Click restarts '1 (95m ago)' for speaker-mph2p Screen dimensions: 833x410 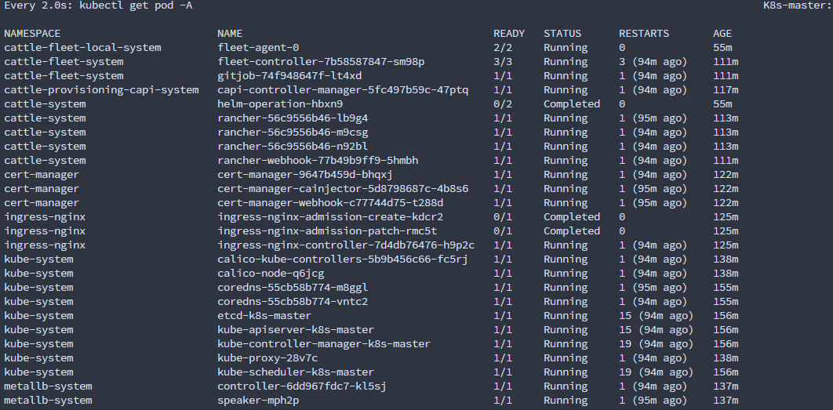(653, 401)
